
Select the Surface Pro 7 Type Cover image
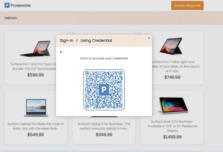pos(35,49)
